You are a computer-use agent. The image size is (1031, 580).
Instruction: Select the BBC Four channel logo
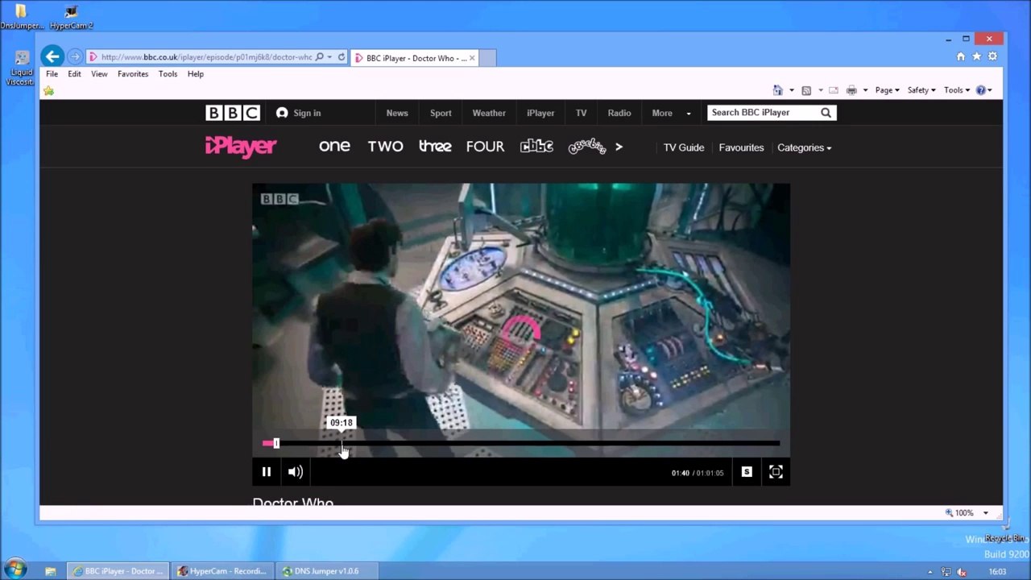[485, 147]
